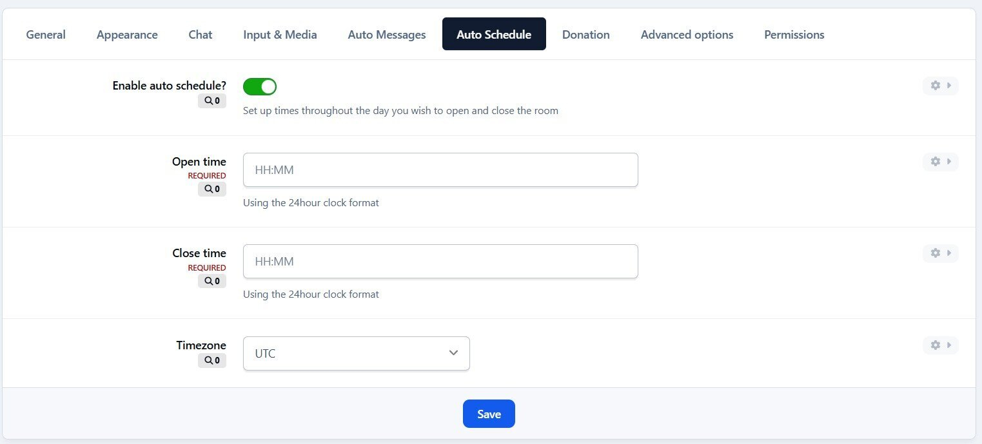Click search badge under Enable auto schedule

click(212, 101)
